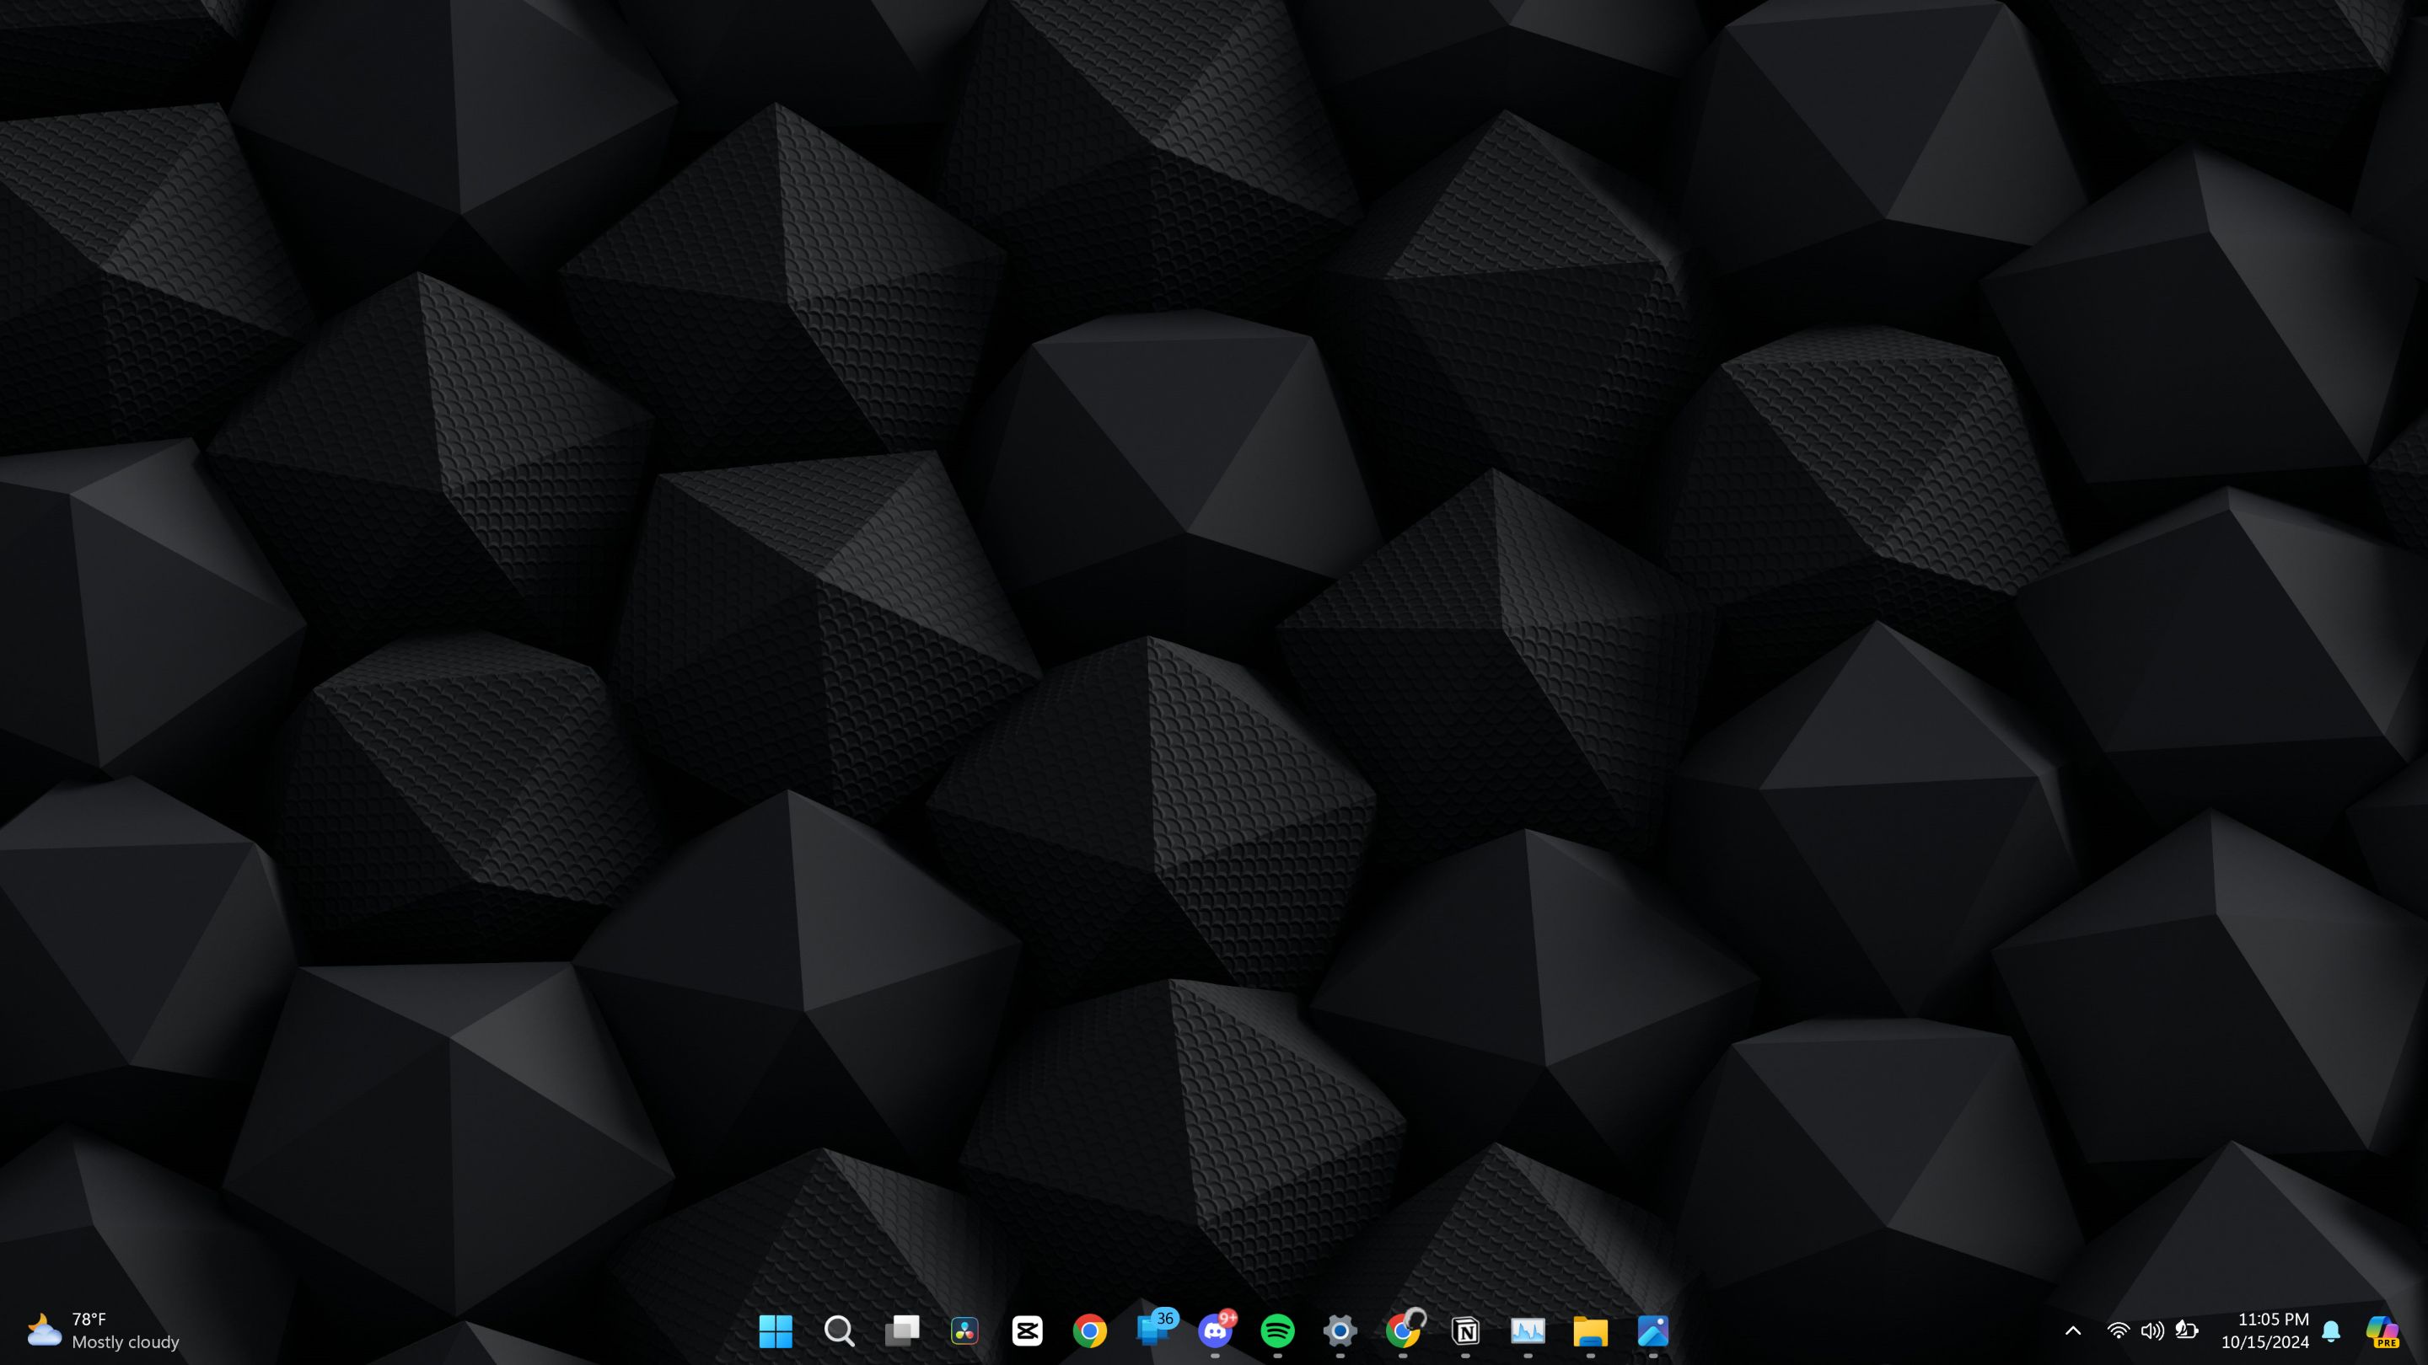Open Task View from the taskbar
The height and width of the screenshot is (1365, 2428).
point(902,1331)
